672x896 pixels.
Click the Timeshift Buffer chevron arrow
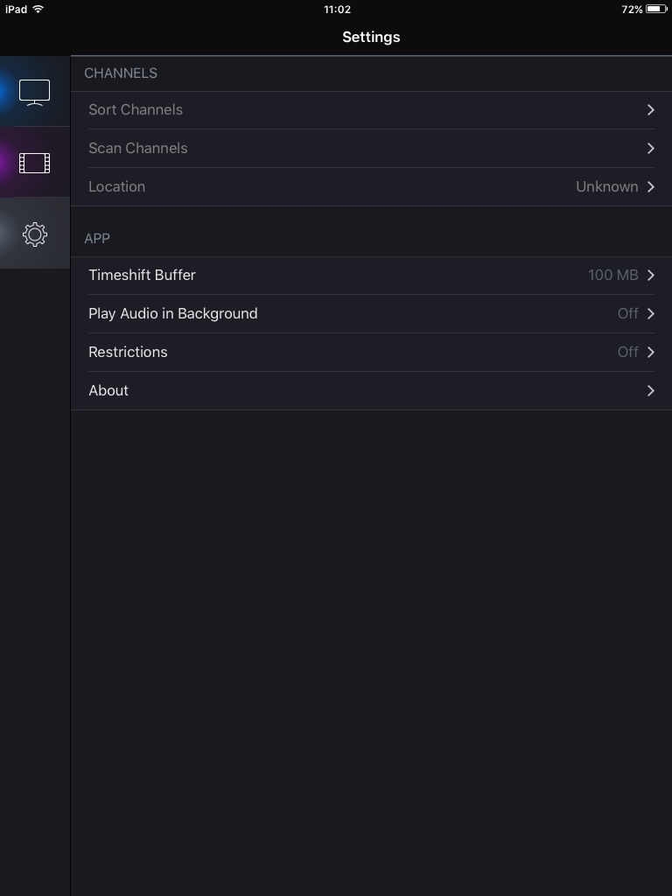coord(650,276)
